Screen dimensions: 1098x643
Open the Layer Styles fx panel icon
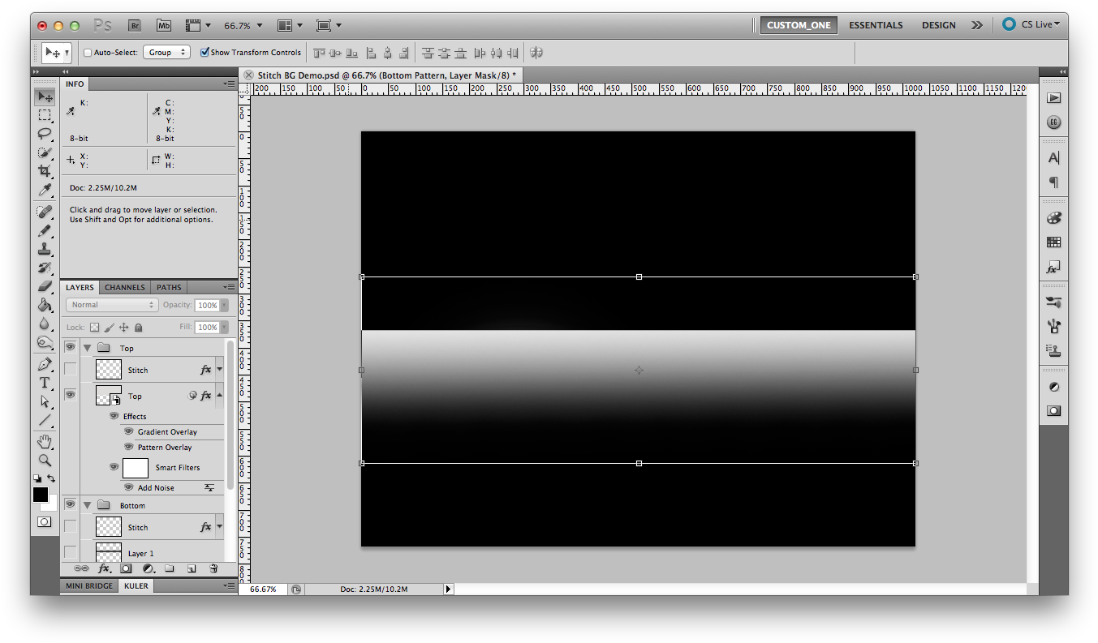(x=1053, y=266)
